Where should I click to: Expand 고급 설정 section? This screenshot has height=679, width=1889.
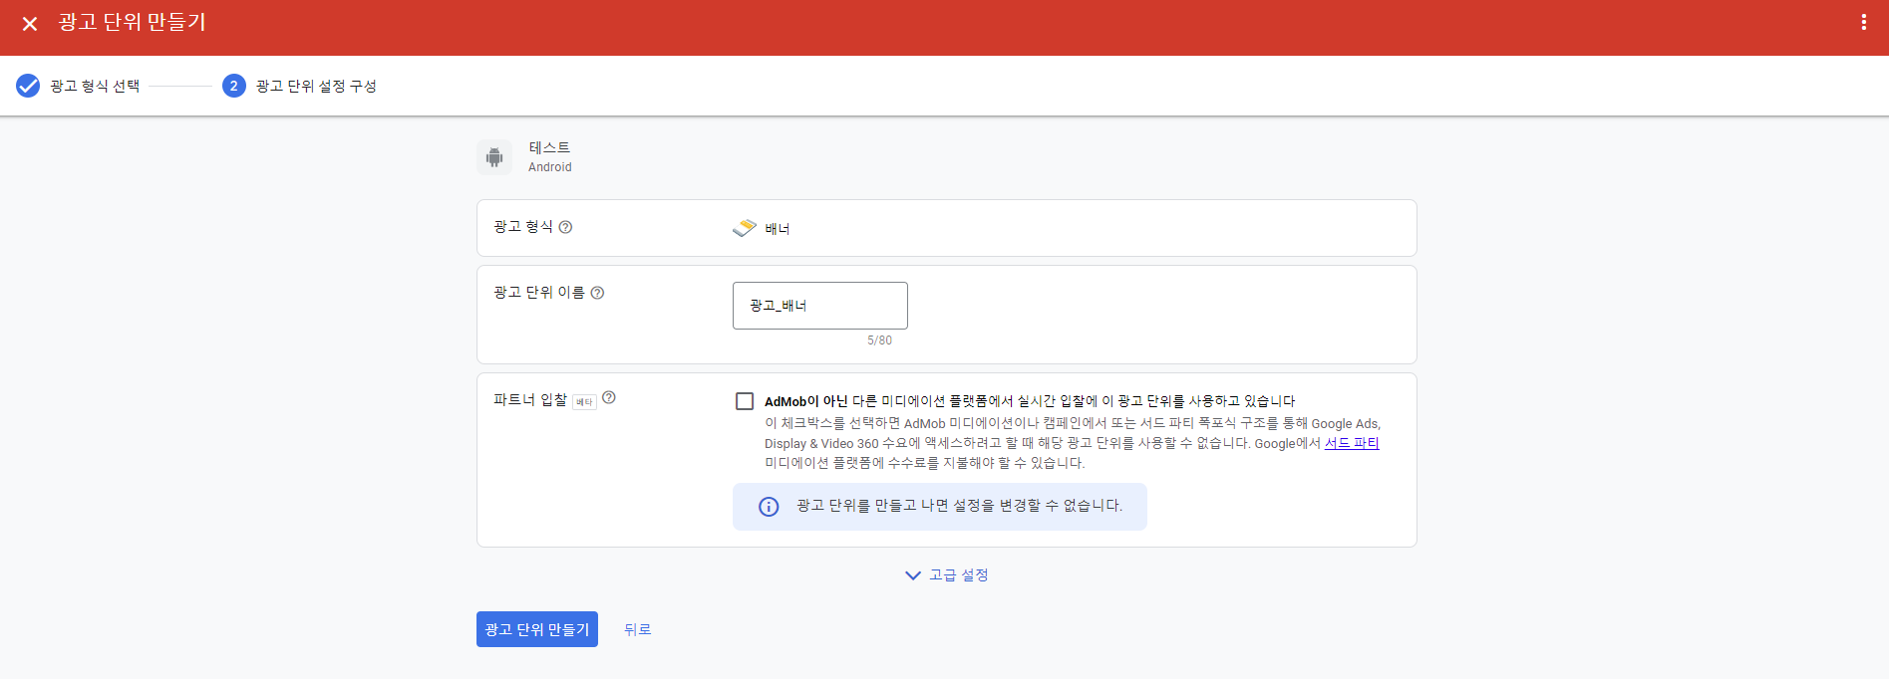tap(946, 575)
